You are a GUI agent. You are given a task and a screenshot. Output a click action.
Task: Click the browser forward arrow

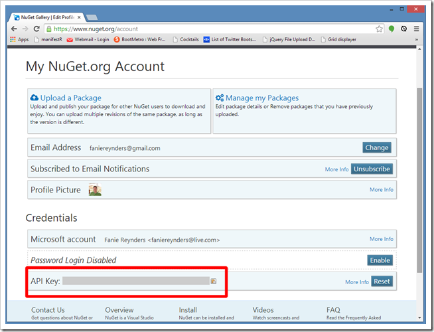(25, 29)
